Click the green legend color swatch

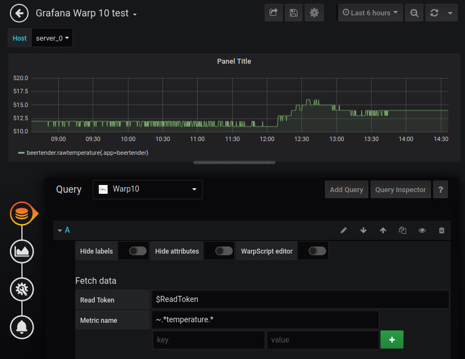(21, 153)
